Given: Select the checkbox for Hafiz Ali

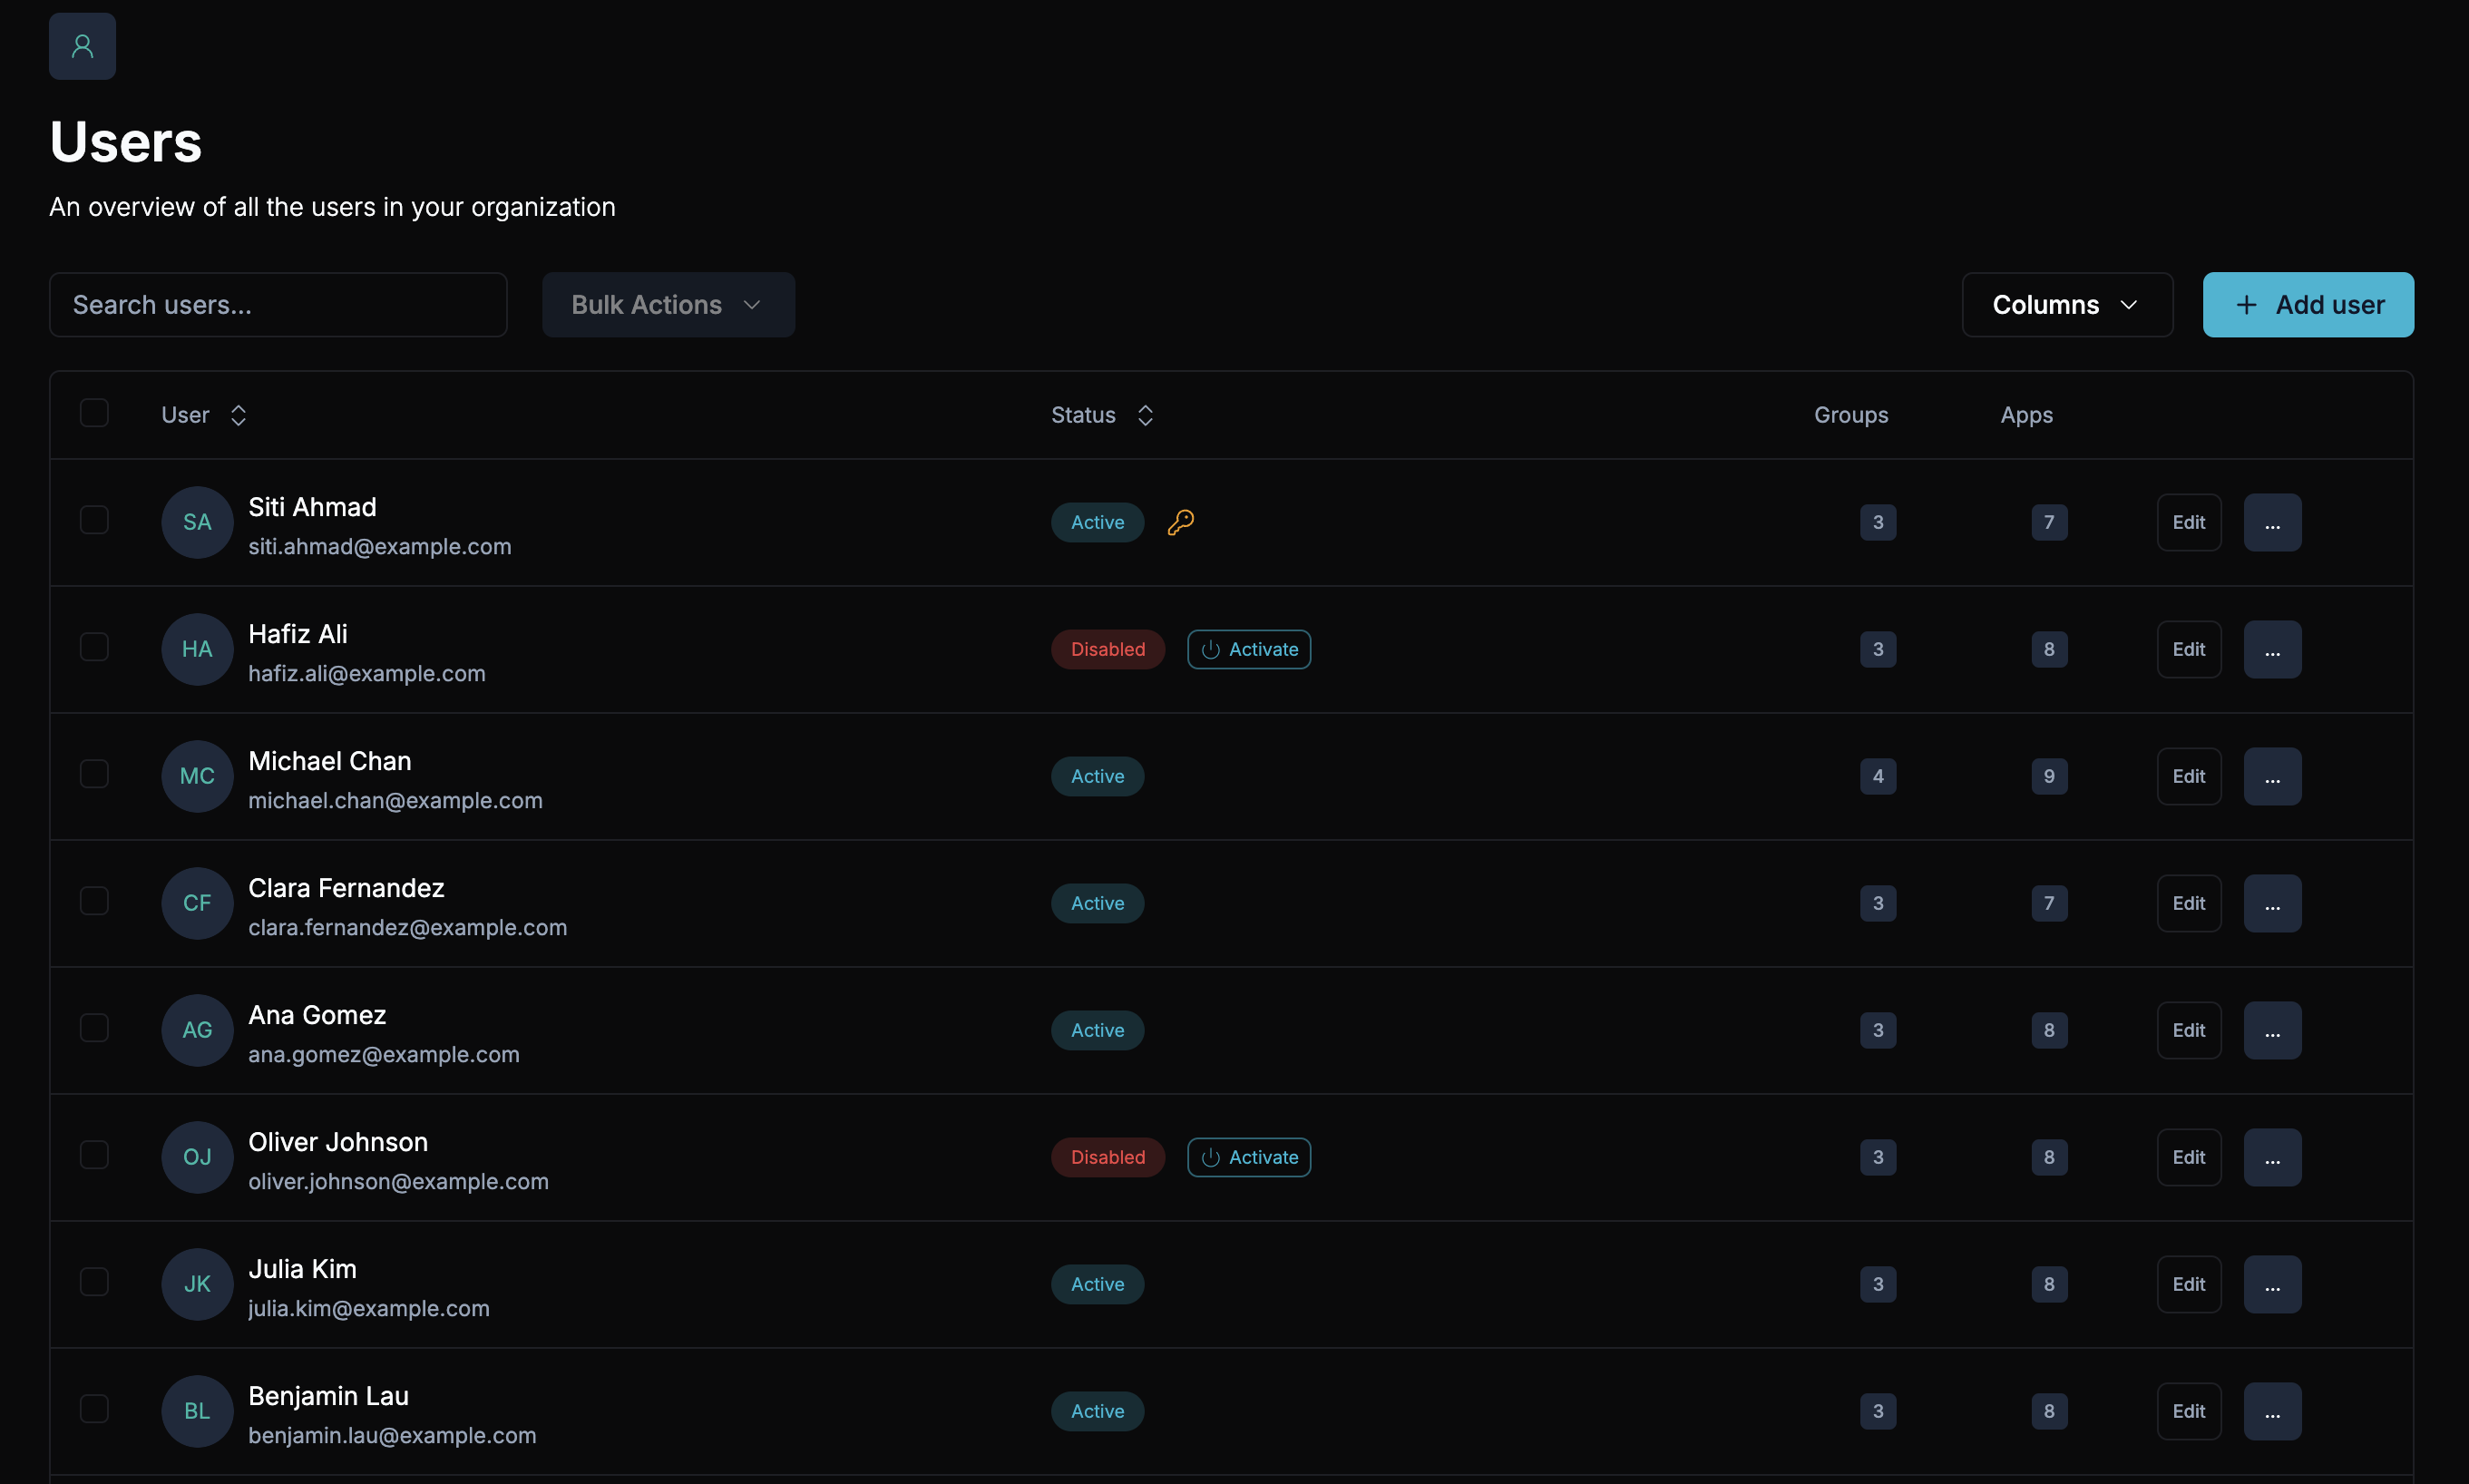Looking at the screenshot, I should (x=94, y=647).
